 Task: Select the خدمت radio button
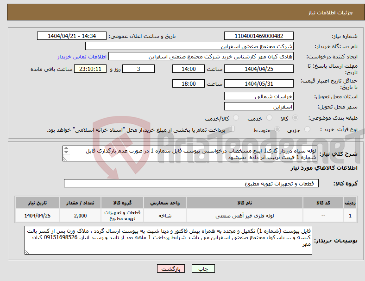point(269,118)
